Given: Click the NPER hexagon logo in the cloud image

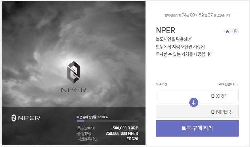Looking at the screenshot, I should point(74,72).
